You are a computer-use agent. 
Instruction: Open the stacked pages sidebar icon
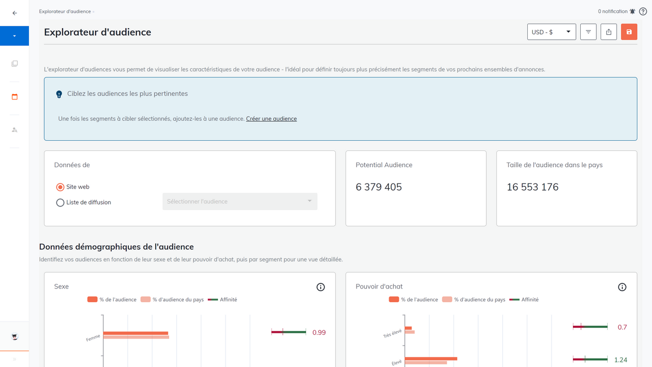click(14, 64)
